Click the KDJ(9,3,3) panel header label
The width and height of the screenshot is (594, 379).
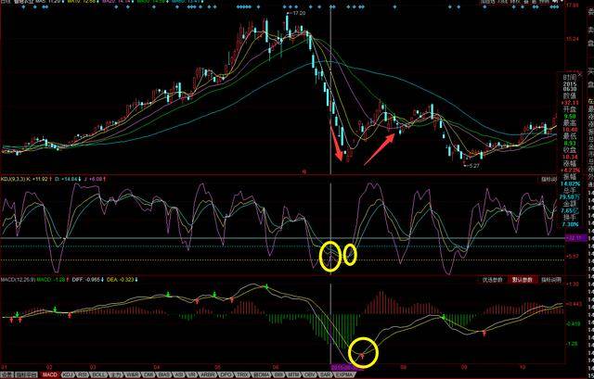[11, 179]
